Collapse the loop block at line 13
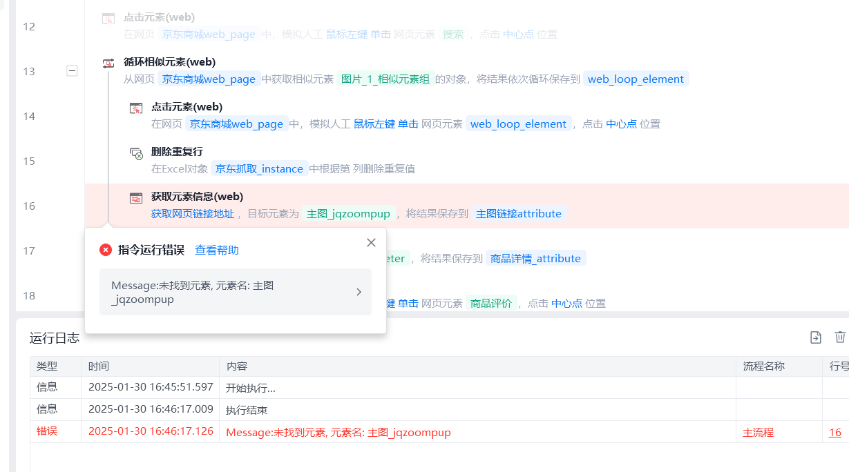 click(x=72, y=70)
